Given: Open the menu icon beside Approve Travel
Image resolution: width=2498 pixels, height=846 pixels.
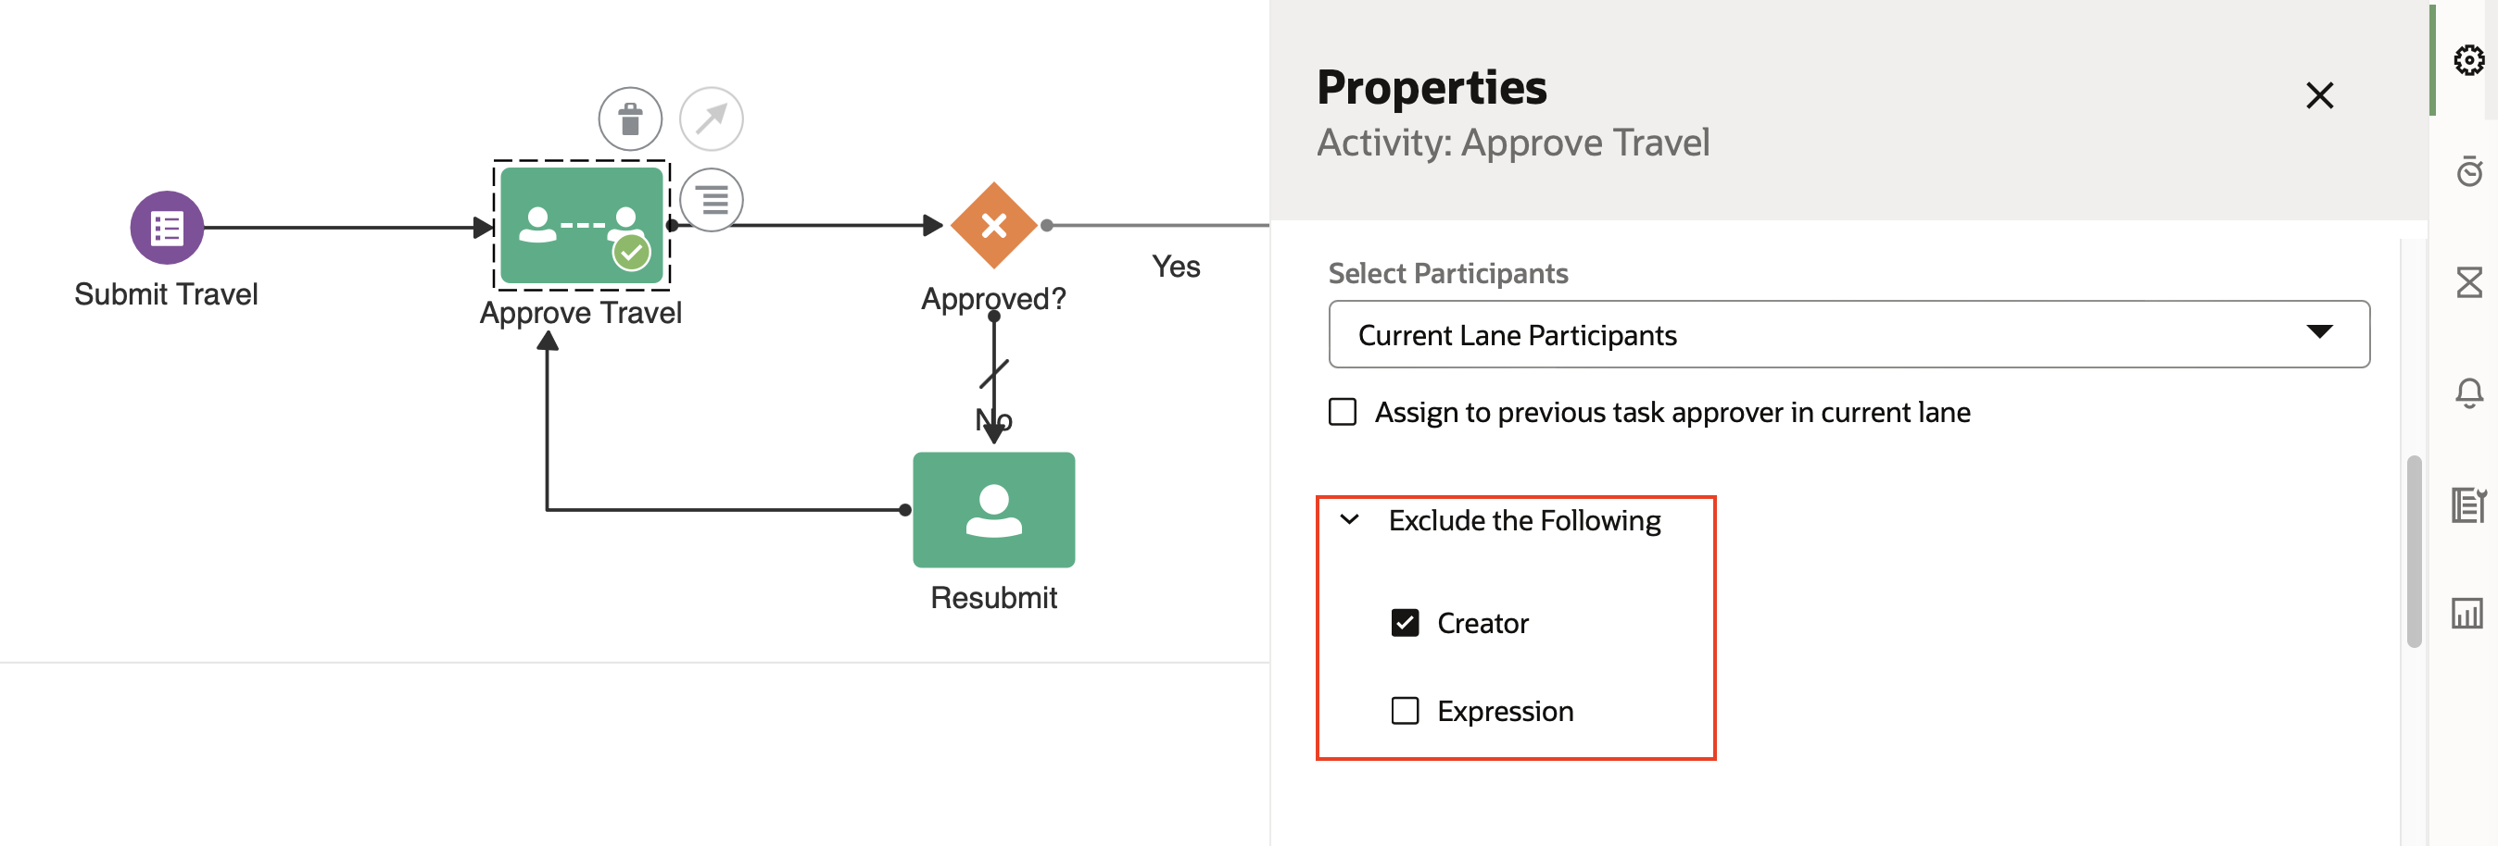Looking at the screenshot, I should 713,200.
